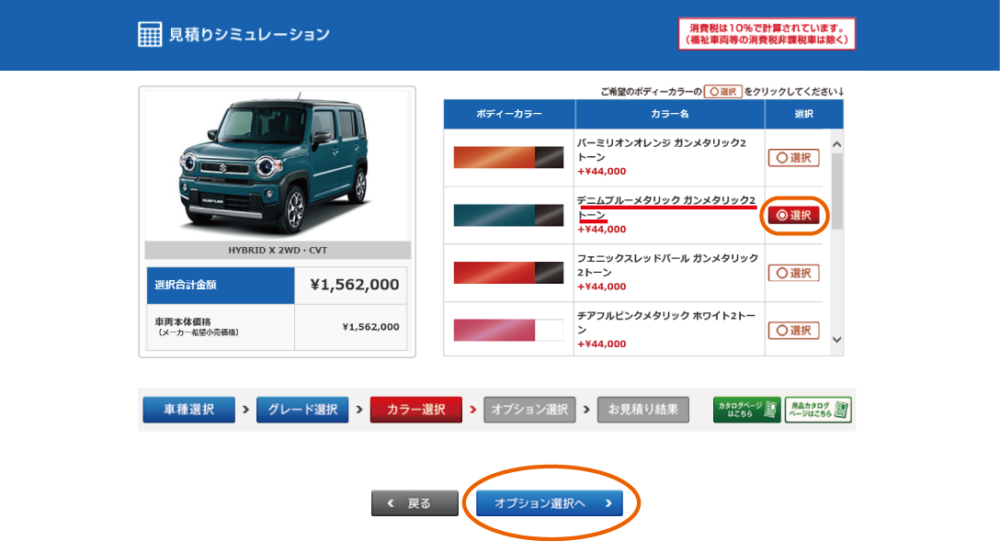This screenshot has width=1000, height=541.
Task: Select バーミリオンオレンジ ガンメタリック2トーン radio button
Action: click(x=794, y=157)
